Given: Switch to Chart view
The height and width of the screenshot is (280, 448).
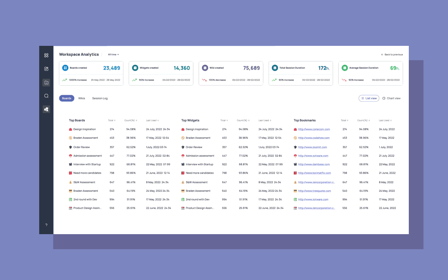Looking at the screenshot, I should click(392, 98).
